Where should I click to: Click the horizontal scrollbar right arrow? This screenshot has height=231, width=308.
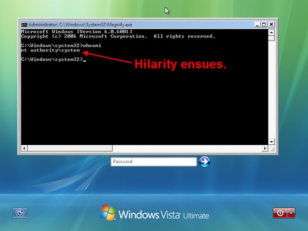click(265, 148)
